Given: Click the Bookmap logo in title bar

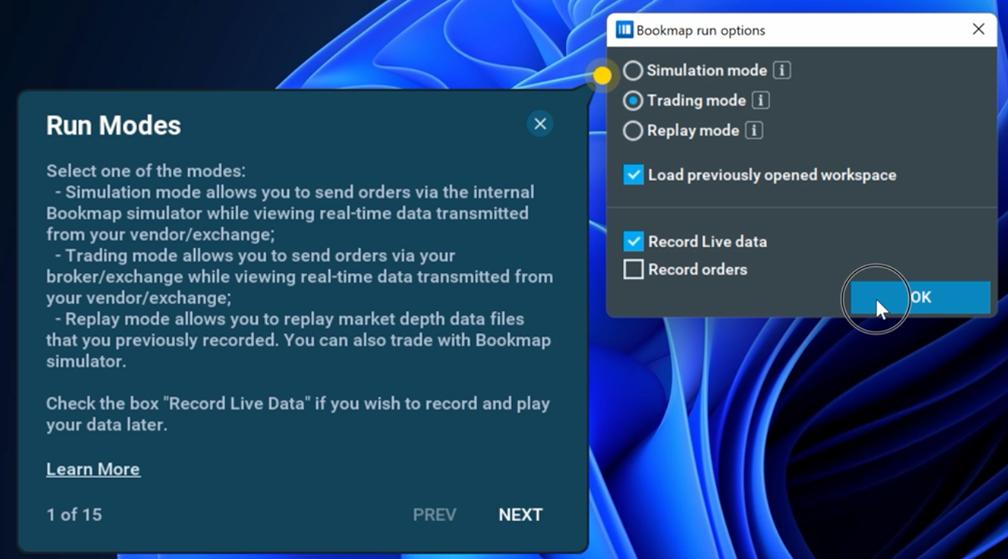Looking at the screenshot, I should click(625, 30).
